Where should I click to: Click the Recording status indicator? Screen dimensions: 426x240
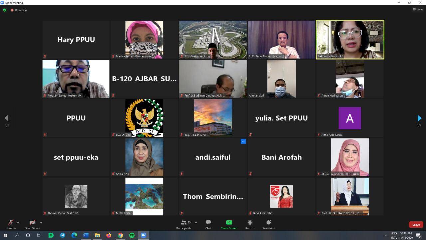point(19,10)
